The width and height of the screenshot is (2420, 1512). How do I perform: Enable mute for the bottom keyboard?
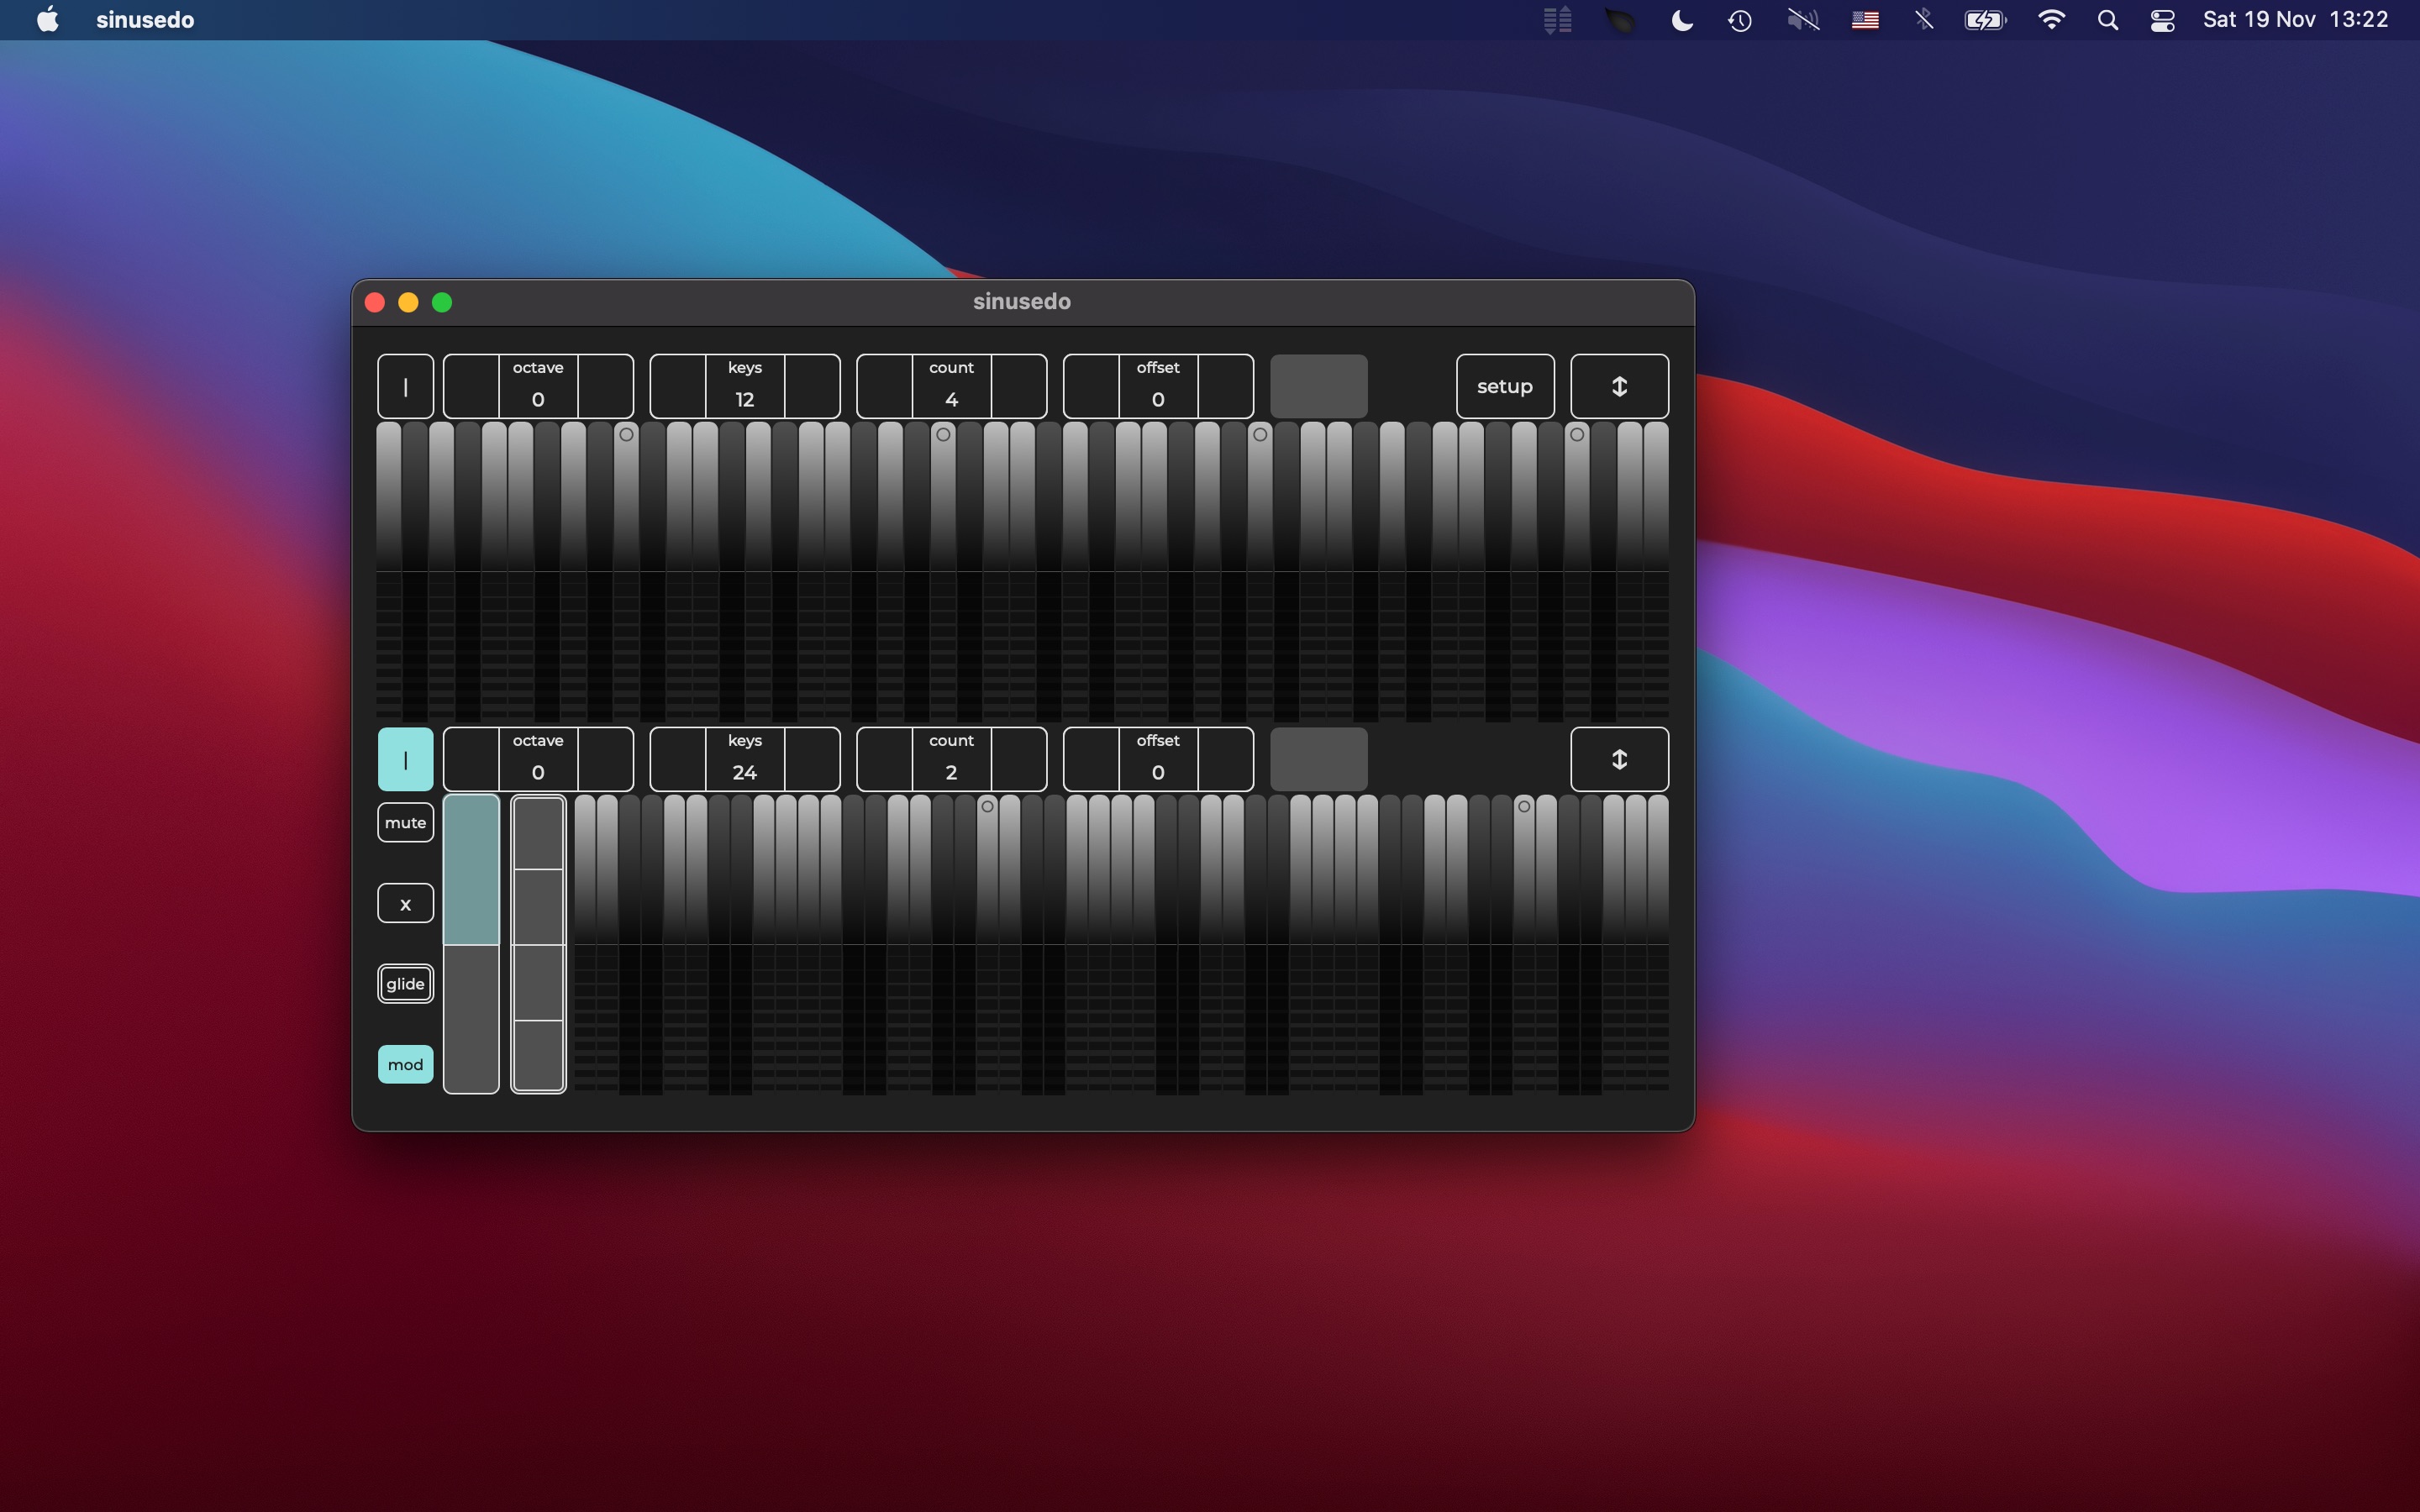[x=405, y=823]
